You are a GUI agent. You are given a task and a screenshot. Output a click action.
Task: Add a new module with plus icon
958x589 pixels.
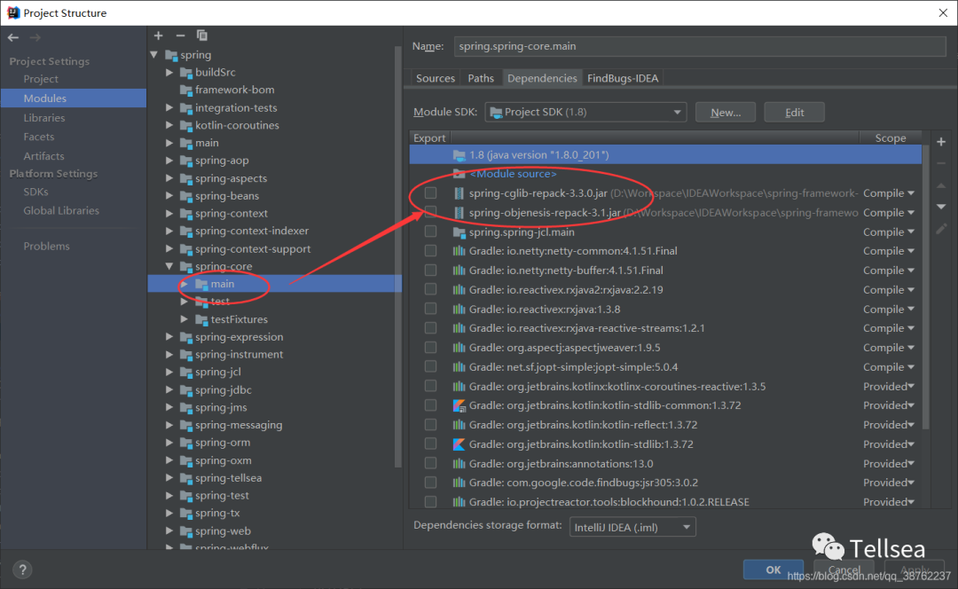click(158, 35)
